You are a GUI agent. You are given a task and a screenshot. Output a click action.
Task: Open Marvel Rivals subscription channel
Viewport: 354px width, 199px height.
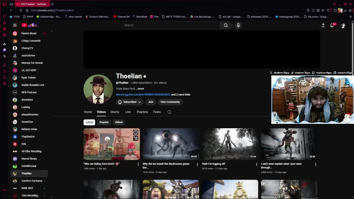[29, 159]
